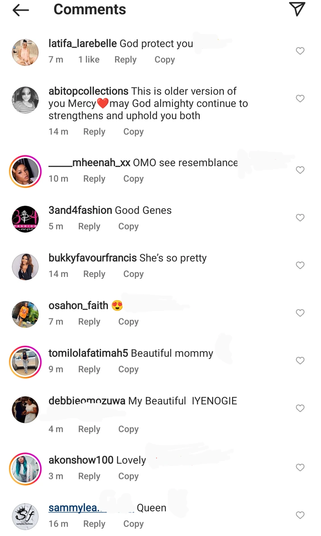This screenshot has width=321, height=536.
Task: Heart akonshow100's "Lovely" comment
Action: 300,467
